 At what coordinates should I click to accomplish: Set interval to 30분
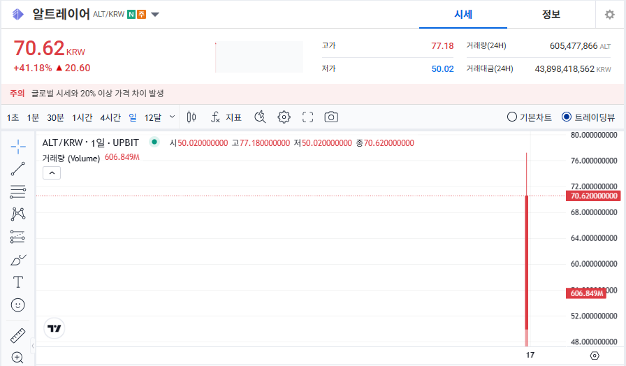(55, 117)
